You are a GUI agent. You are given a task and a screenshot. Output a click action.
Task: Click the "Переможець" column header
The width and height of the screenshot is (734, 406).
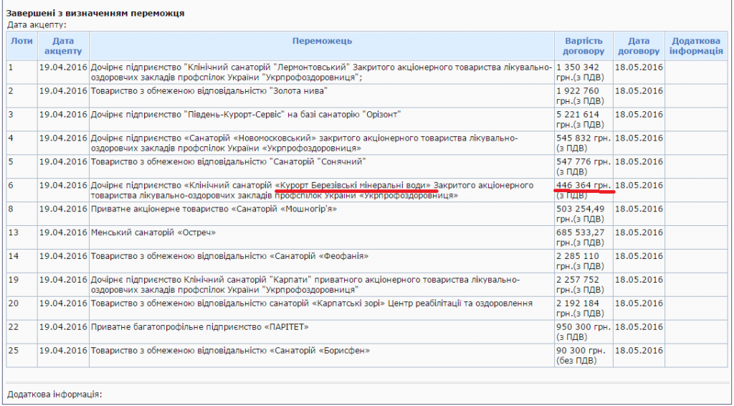pyautogui.click(x=322, y=42)
